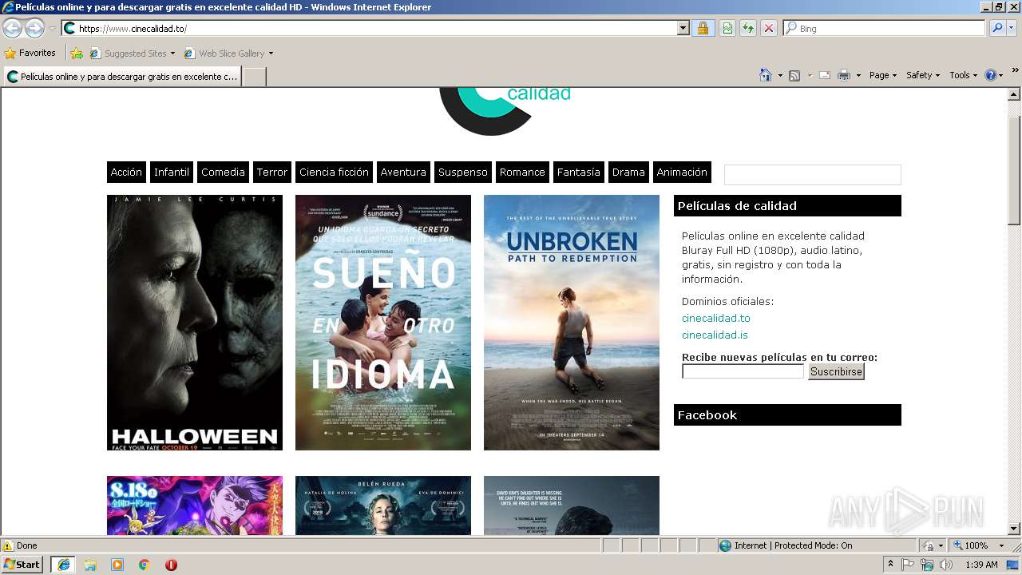
Task: Click the Start button on taskbar
Action: click(22, 564)
